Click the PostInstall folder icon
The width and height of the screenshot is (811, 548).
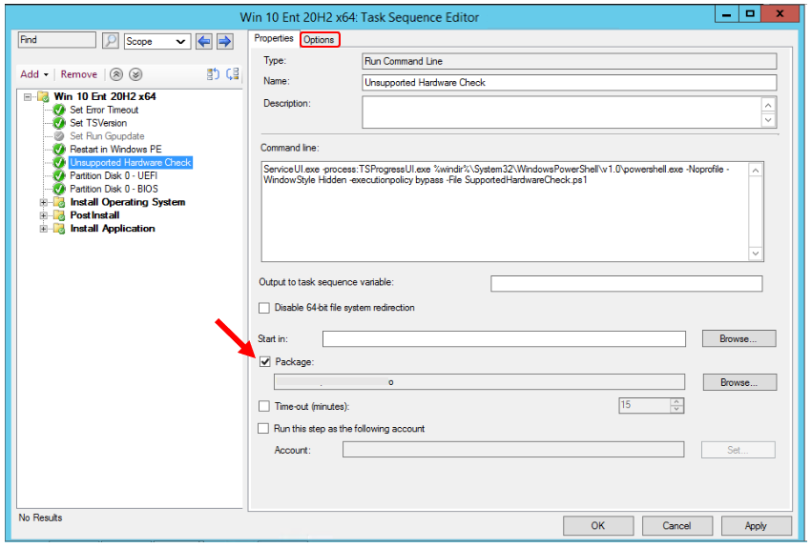pyautogui.click(x=59, y=215)
